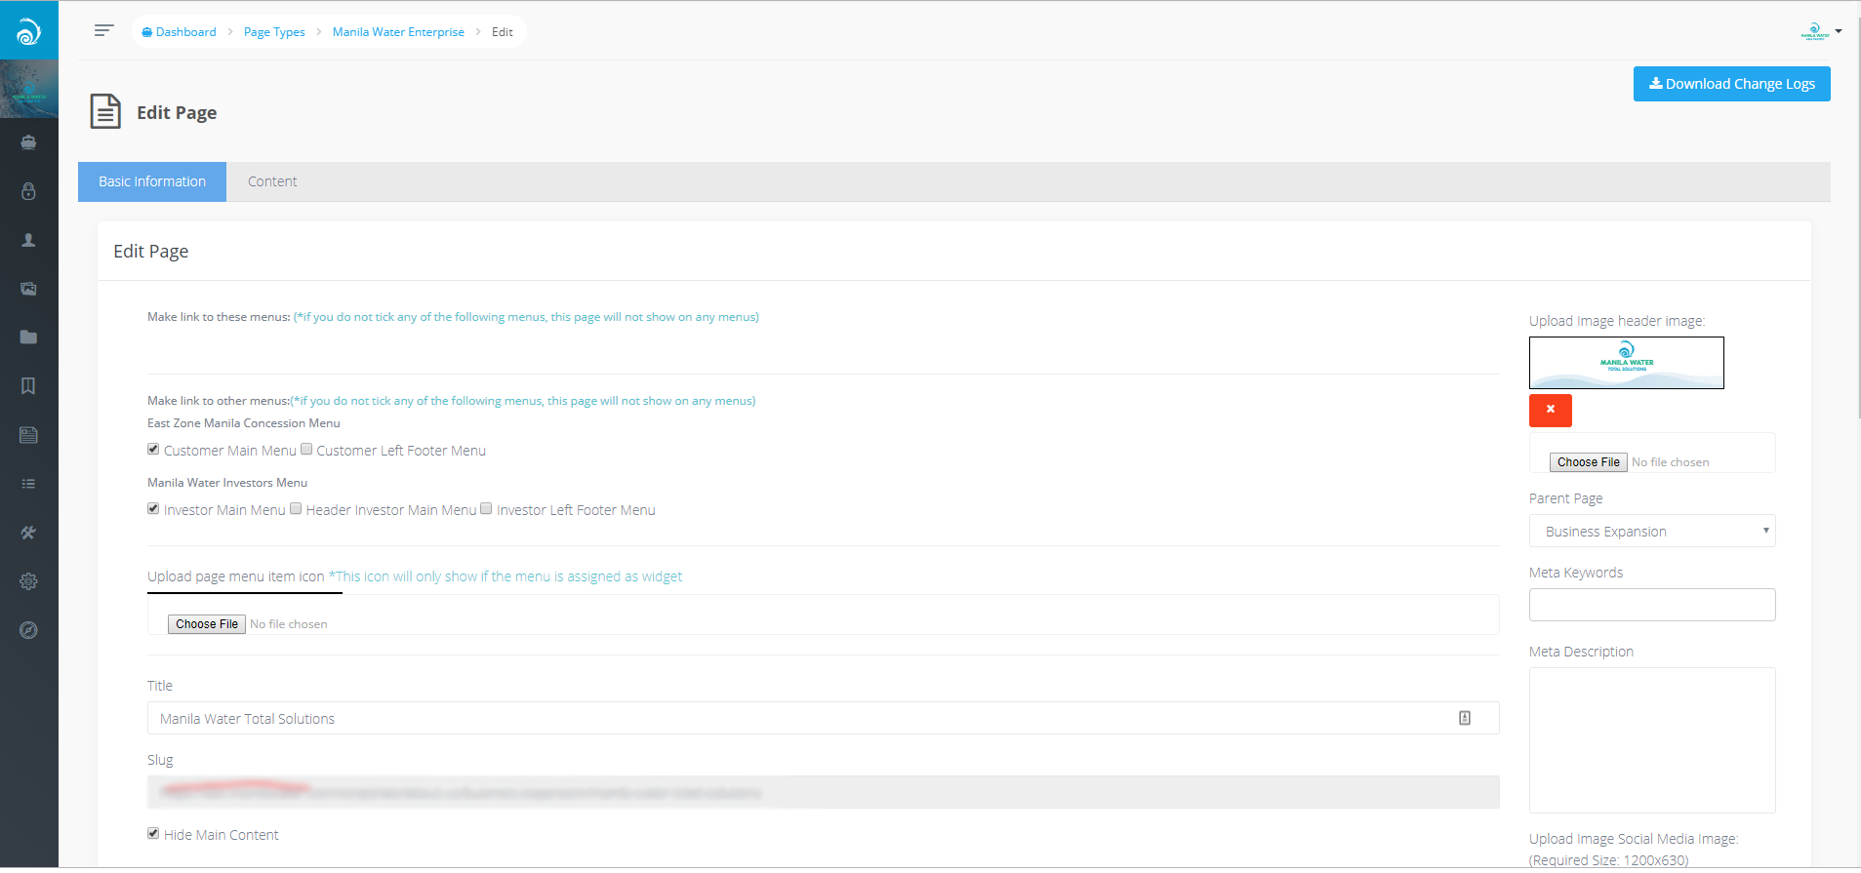Toggle the sidebar hamburger menu icon
The width and height of the screenshot is (1861, 873).
pyautogui.click(x=103, y=31)
